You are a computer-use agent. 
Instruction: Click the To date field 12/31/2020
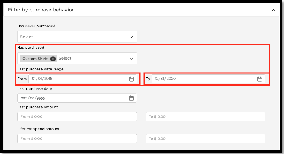click(208, 79)
